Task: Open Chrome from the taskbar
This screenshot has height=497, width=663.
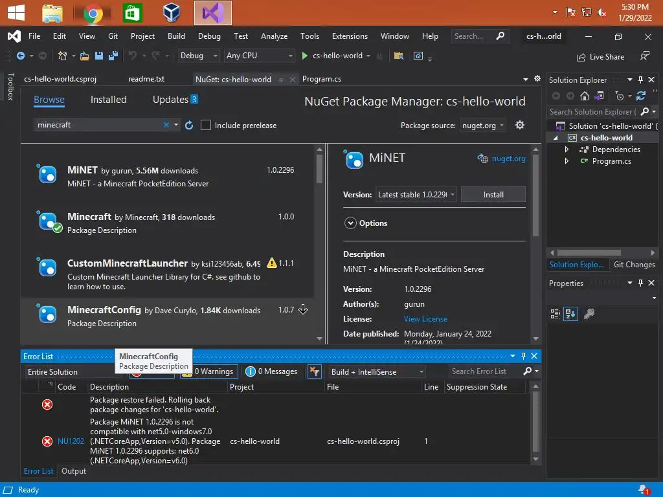Action: (x=93, y=14)
